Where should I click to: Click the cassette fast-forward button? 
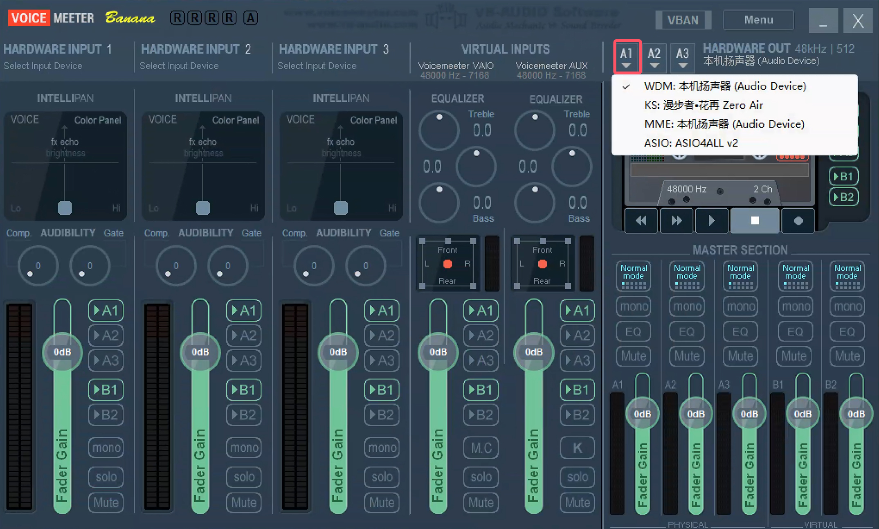[x=677, y=221]
